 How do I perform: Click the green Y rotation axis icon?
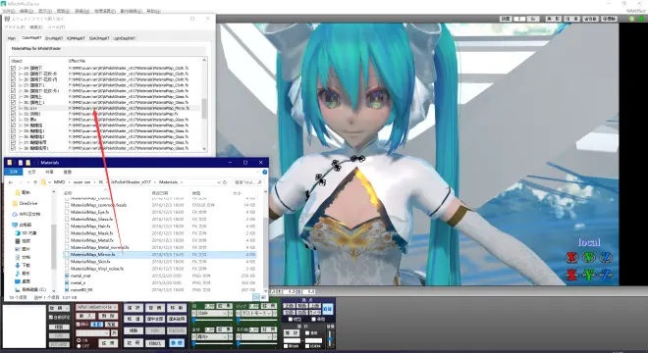point(588,258)
